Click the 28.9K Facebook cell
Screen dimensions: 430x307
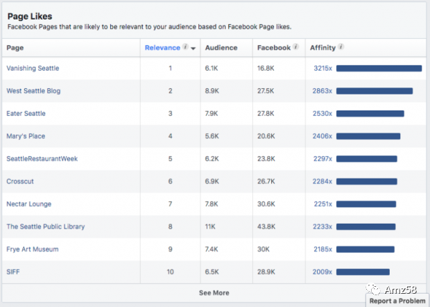[266, 272]
